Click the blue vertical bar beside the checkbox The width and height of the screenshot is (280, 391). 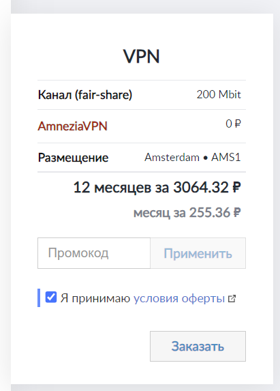[x=39, y=298]
